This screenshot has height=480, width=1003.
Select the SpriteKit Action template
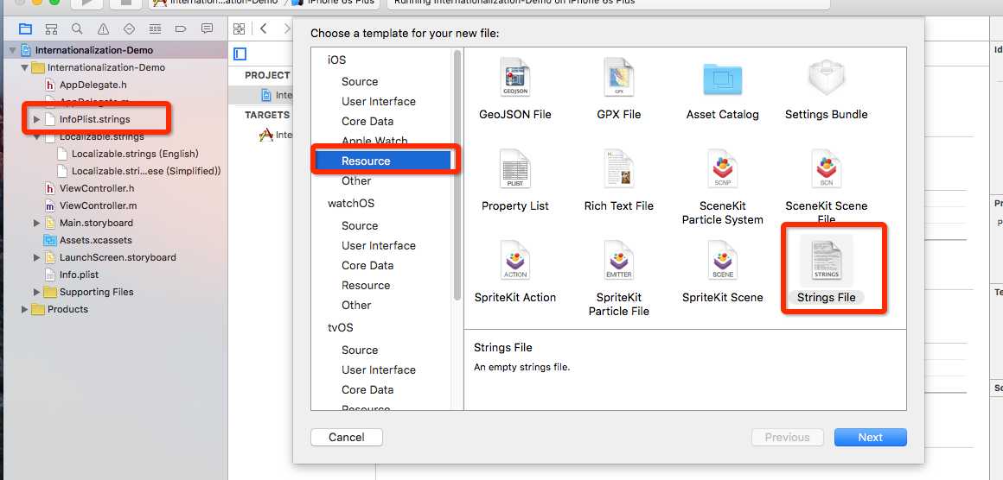(515, 272)
